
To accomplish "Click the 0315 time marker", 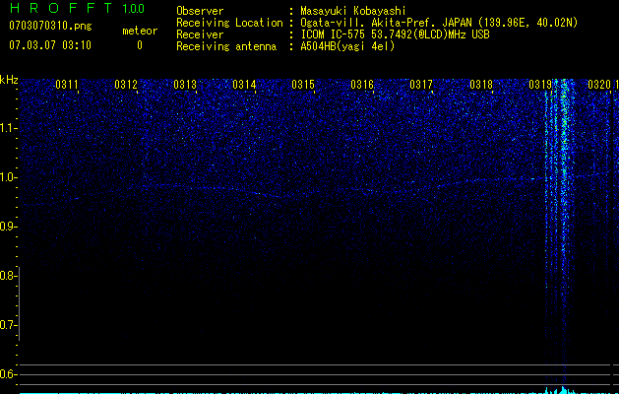I will 303,85.
